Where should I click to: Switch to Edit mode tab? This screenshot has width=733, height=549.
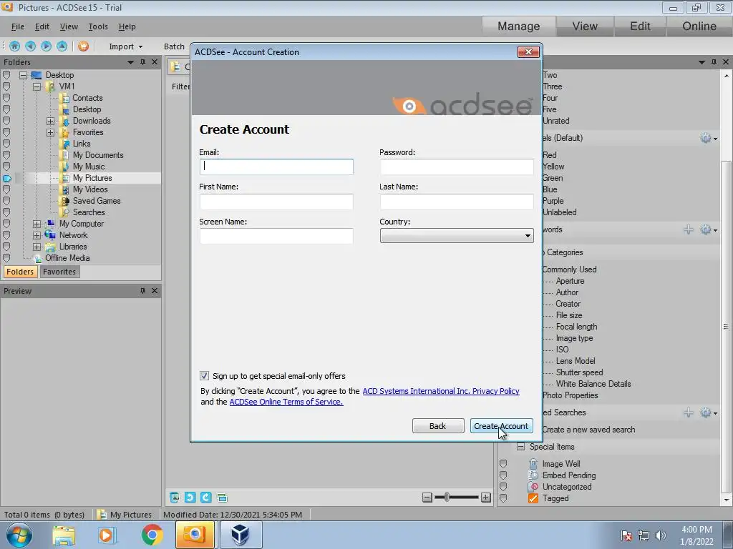[640, 26]
